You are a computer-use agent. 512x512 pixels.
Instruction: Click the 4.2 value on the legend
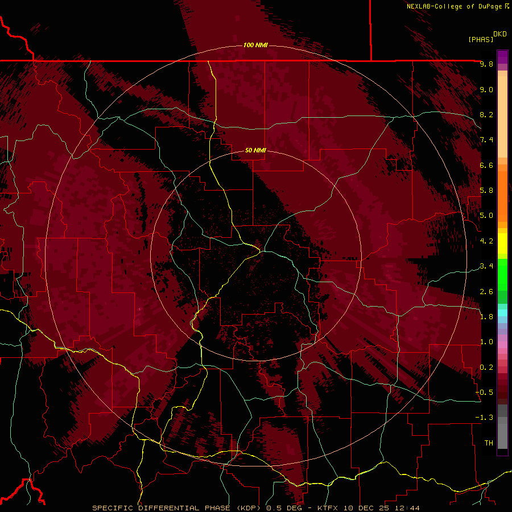486,241
